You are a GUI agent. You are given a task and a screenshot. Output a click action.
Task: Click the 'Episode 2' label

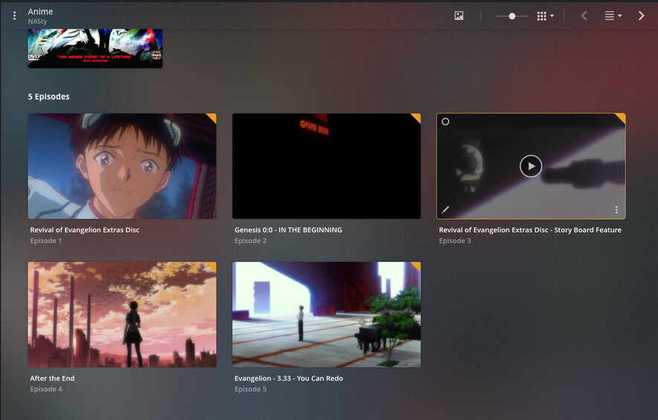click(251, 241)
